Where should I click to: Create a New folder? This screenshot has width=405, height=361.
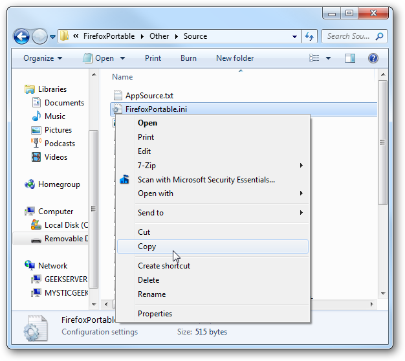tap(235, 58)
